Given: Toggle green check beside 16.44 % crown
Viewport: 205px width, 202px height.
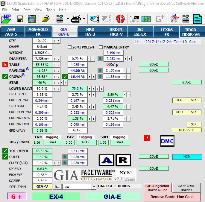Looking at the screenshot, I should (x=65, y=77).
